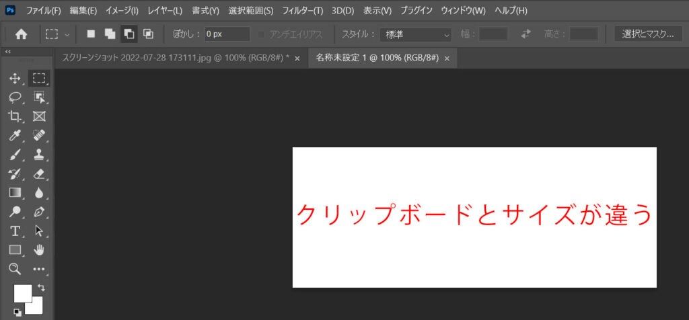
Task: Click the red クリップボードとサイズが違う text on canvas
Action: 474,215
